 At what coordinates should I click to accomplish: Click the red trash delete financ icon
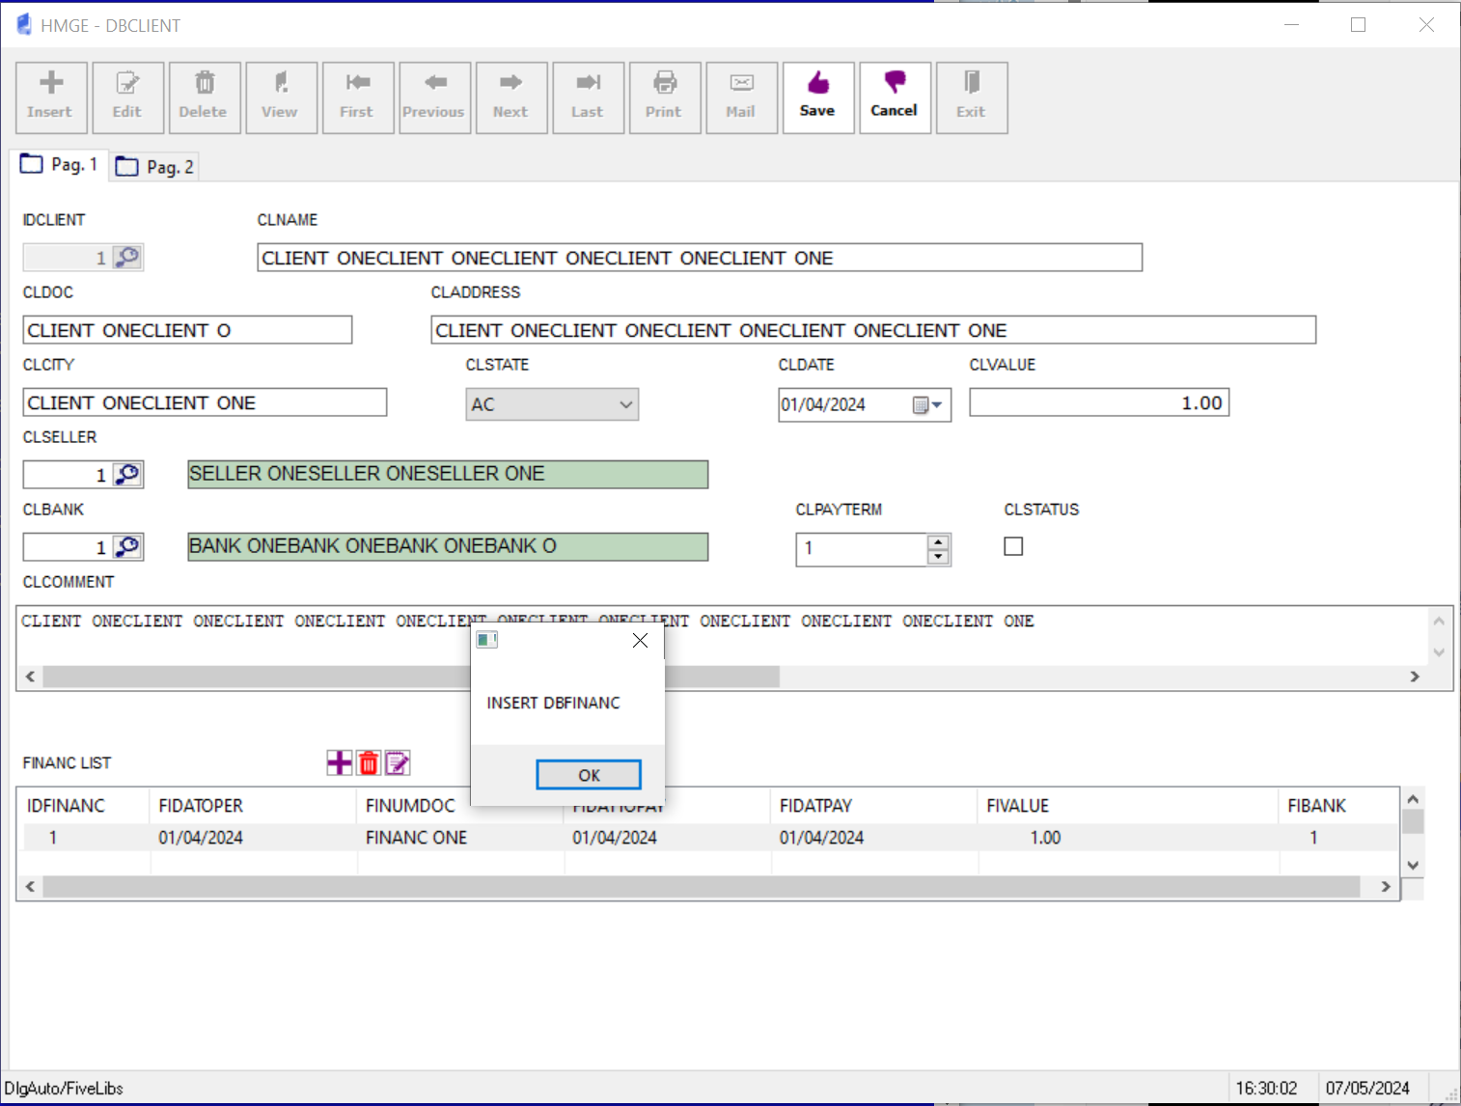(x=369, y=763)
